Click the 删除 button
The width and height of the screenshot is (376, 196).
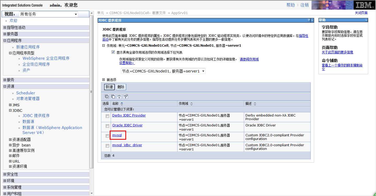coord(121,87)
